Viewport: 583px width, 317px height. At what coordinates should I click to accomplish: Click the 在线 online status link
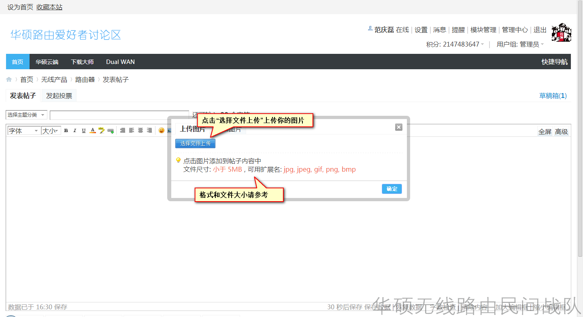[402, 30]
